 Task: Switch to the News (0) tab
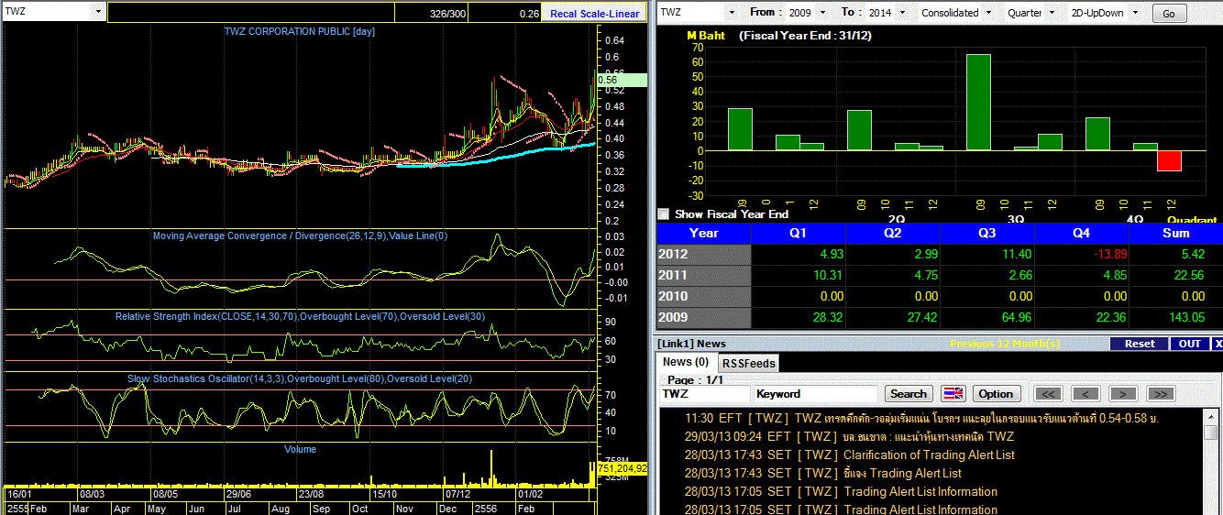[686, 362]
